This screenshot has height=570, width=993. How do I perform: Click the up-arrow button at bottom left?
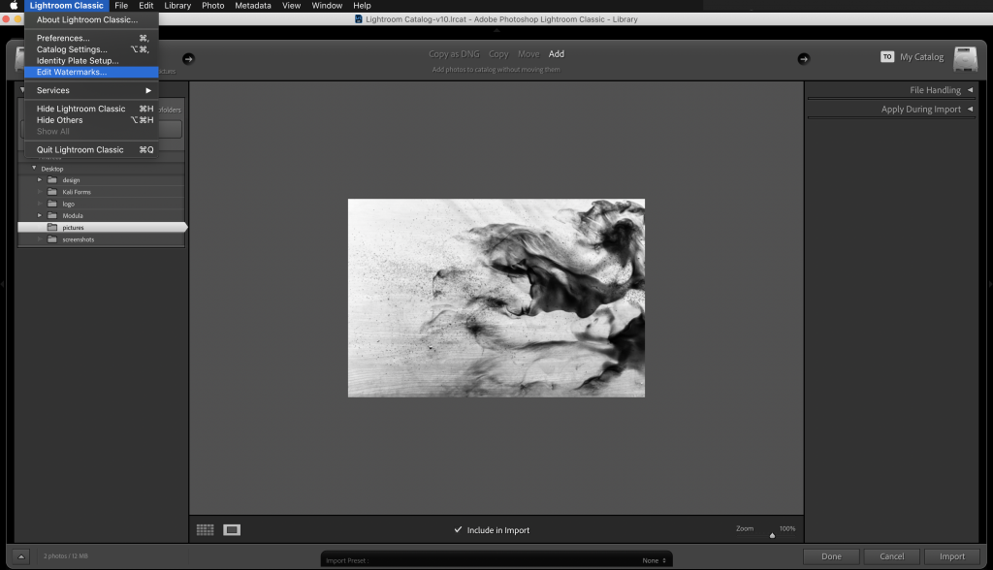[21, 556]
